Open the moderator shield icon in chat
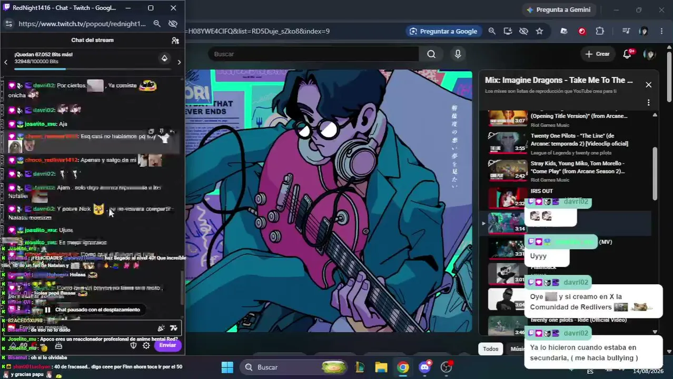This screenshot has height=379, width=673. coord(133,345)
